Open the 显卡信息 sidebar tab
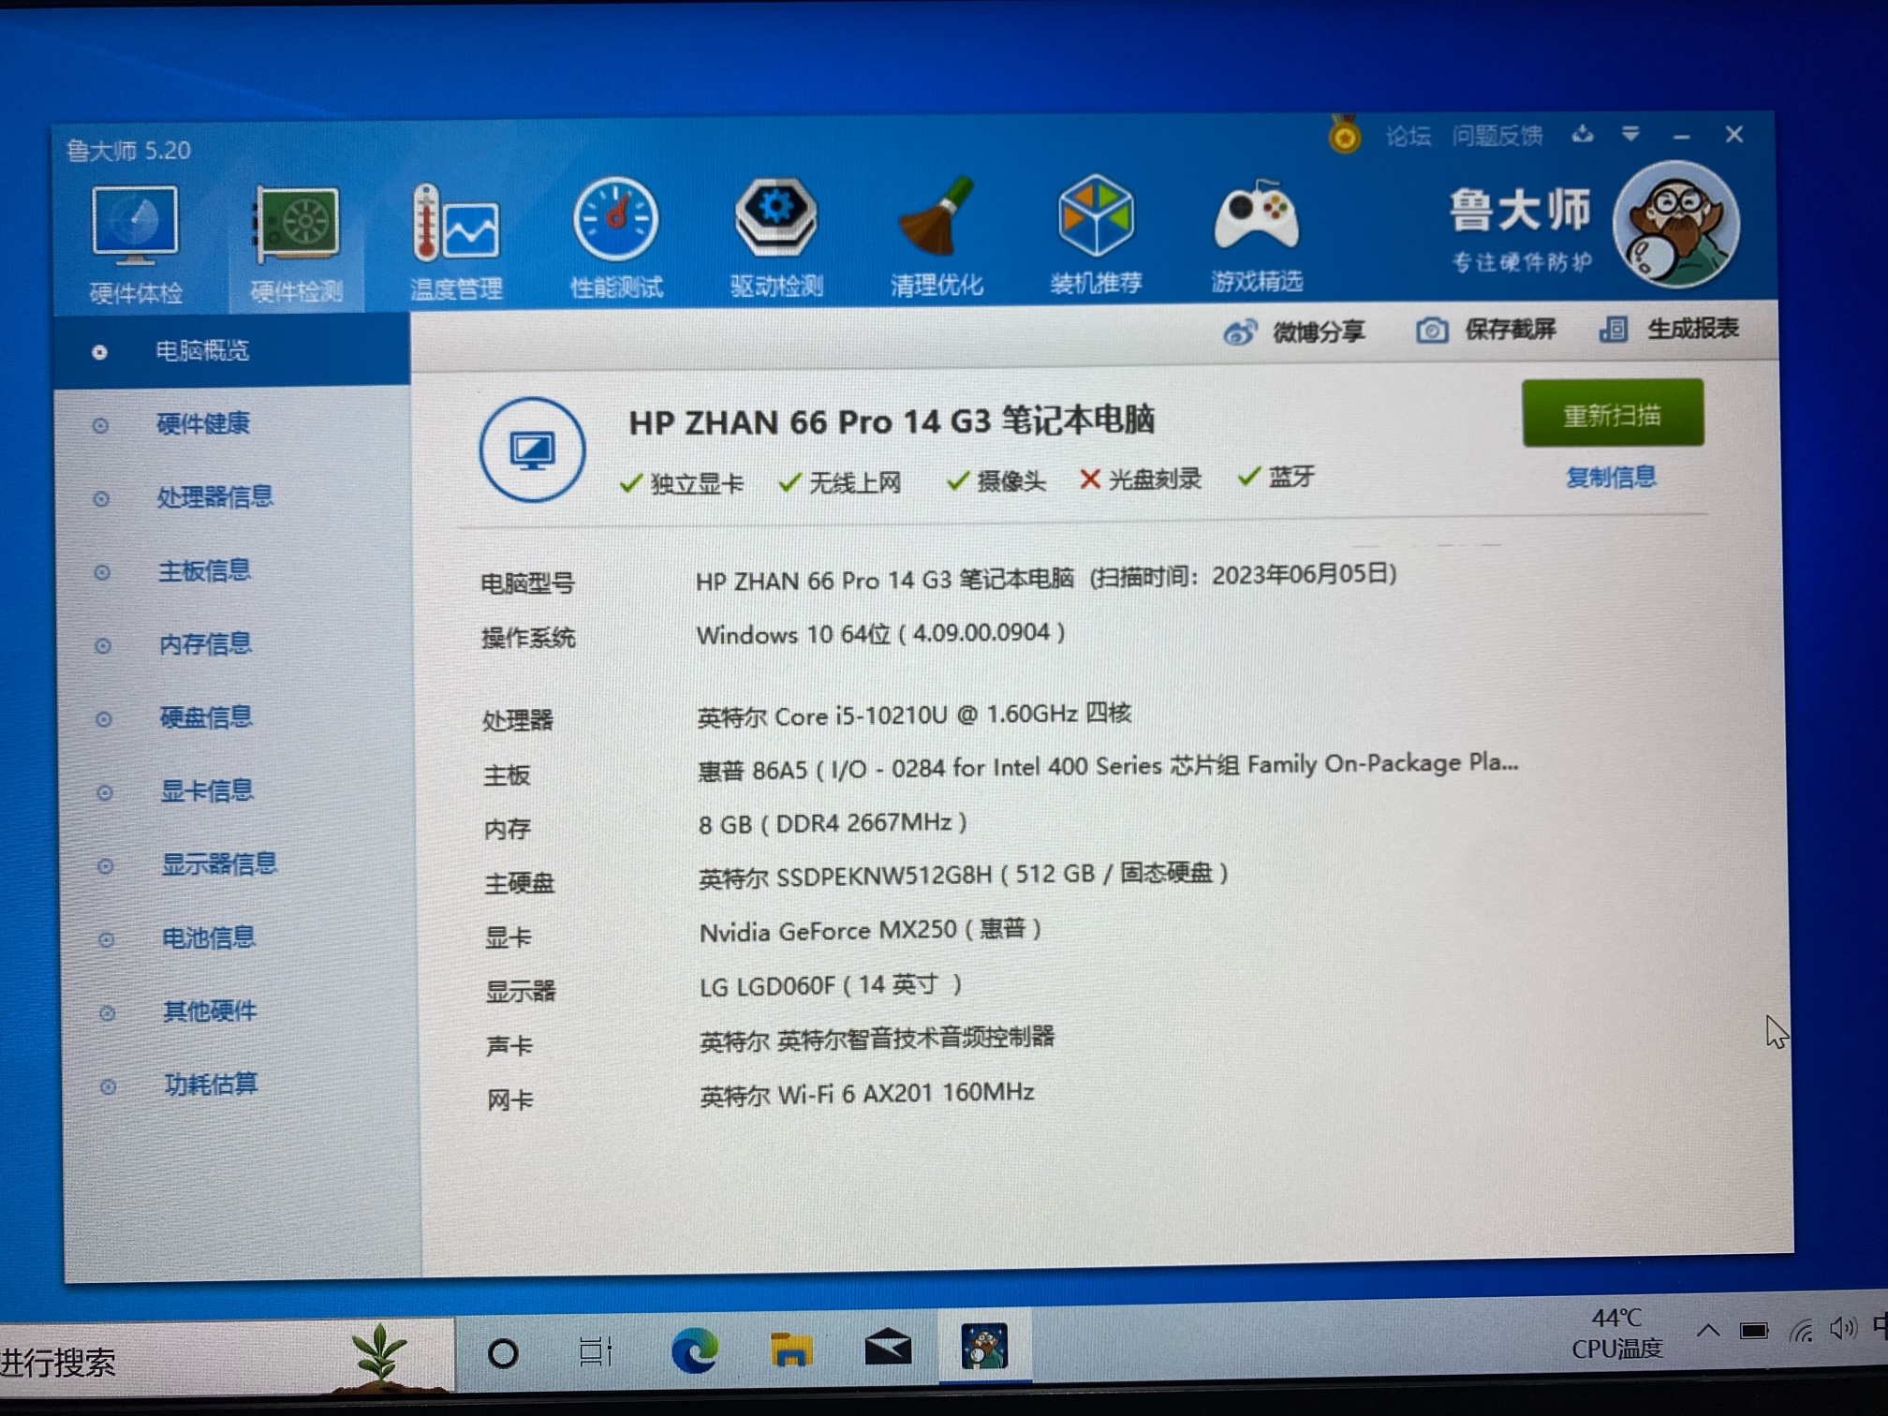 (x=206, y=791)
